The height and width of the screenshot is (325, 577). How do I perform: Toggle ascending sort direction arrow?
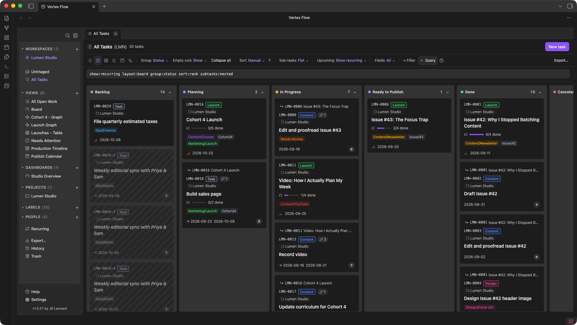(x=270, y=60)
